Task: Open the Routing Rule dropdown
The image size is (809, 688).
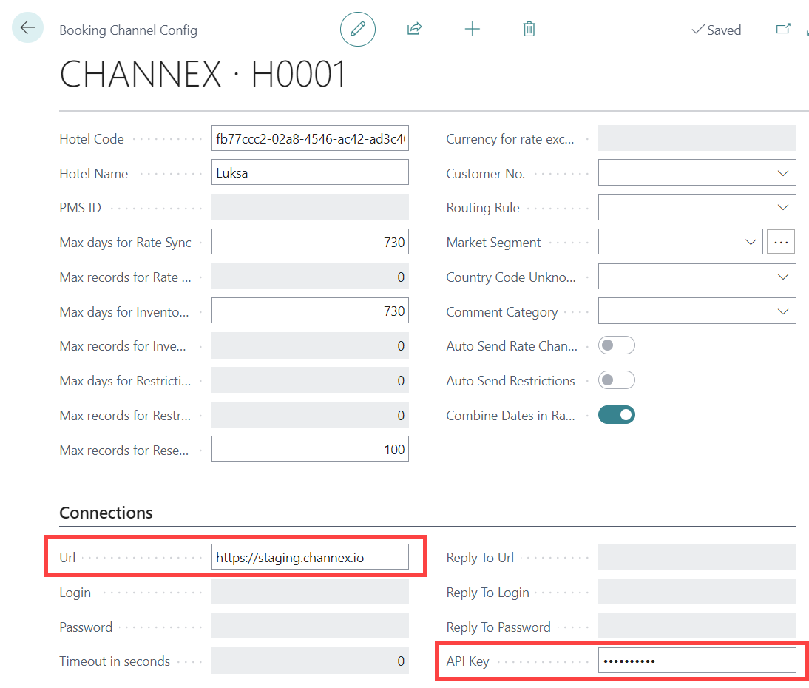Action: [x=783, y=208]
